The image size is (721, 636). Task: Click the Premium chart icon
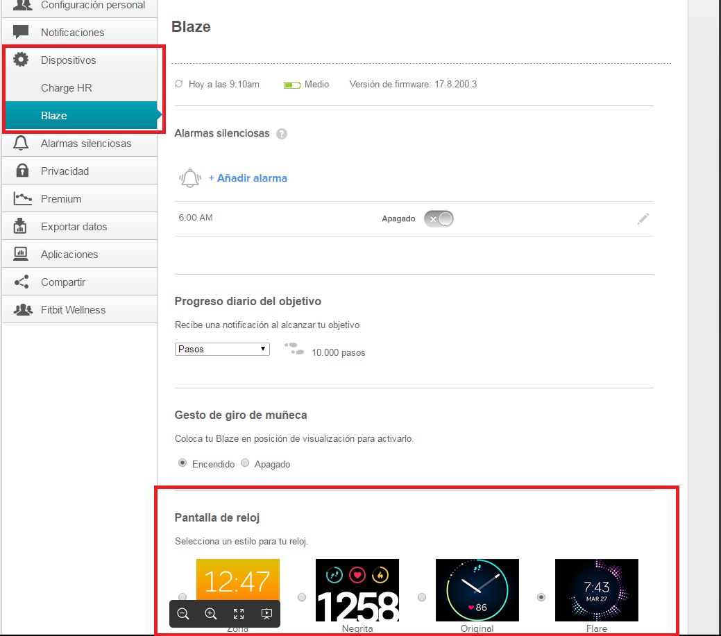(x=22, y=198)
